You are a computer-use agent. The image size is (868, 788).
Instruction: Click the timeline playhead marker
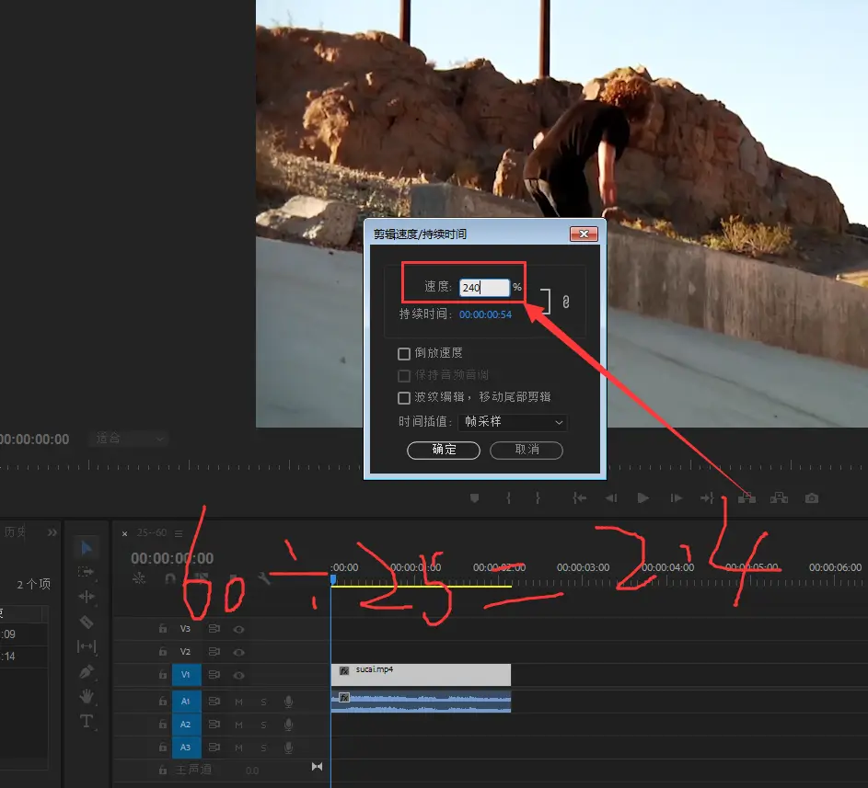333,579
